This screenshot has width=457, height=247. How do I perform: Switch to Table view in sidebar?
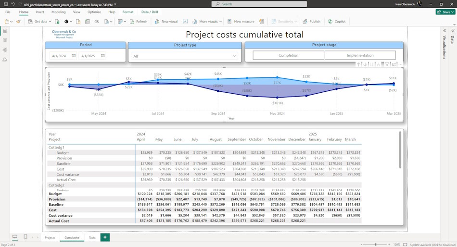5,40
